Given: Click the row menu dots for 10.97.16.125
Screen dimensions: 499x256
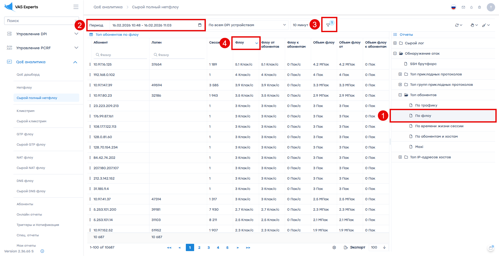Looking at the screenshot, I should point(90,64).
